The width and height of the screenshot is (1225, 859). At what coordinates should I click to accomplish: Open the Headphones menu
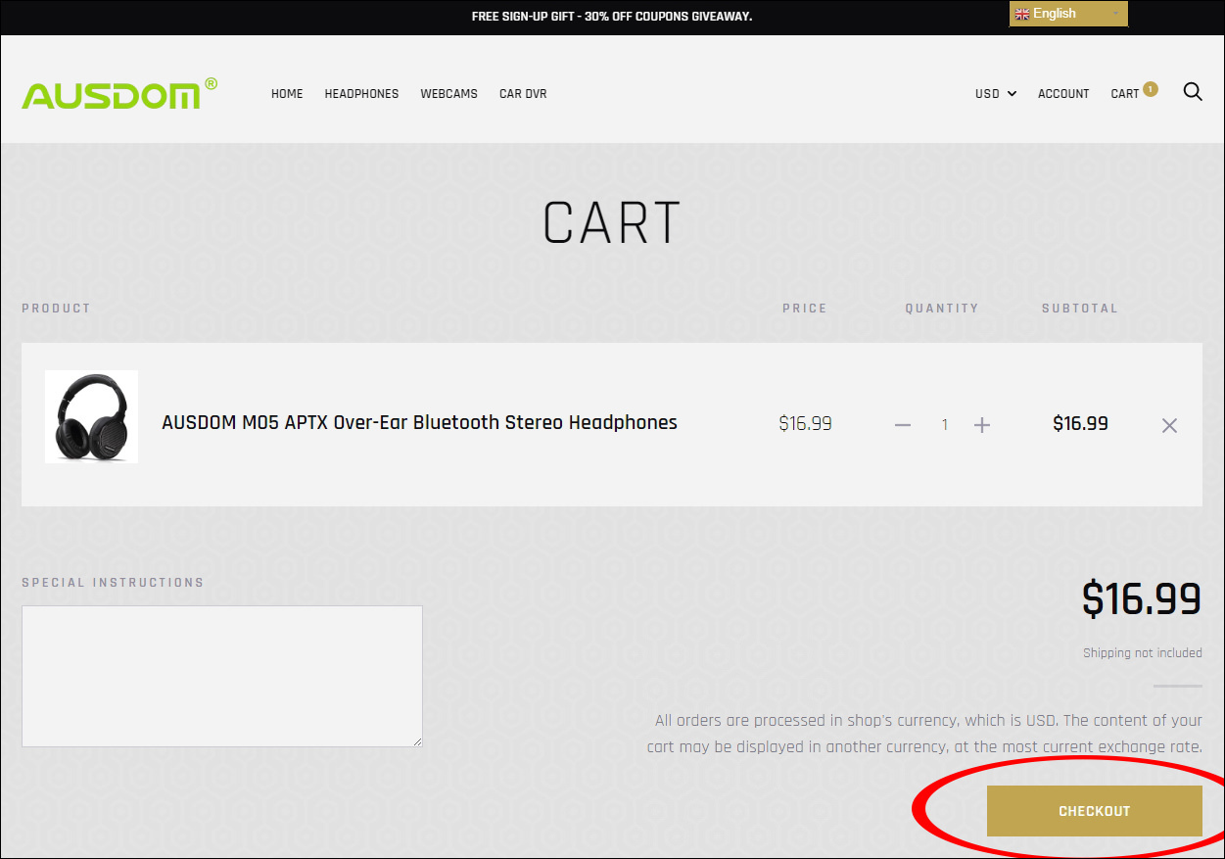(361, 94)
